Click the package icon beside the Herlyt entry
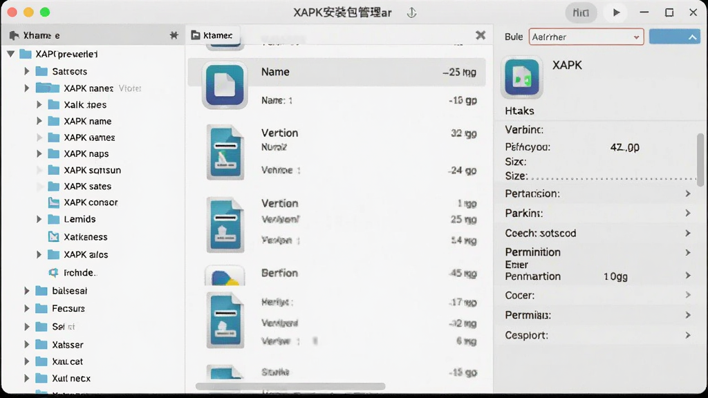 [225, 321]
